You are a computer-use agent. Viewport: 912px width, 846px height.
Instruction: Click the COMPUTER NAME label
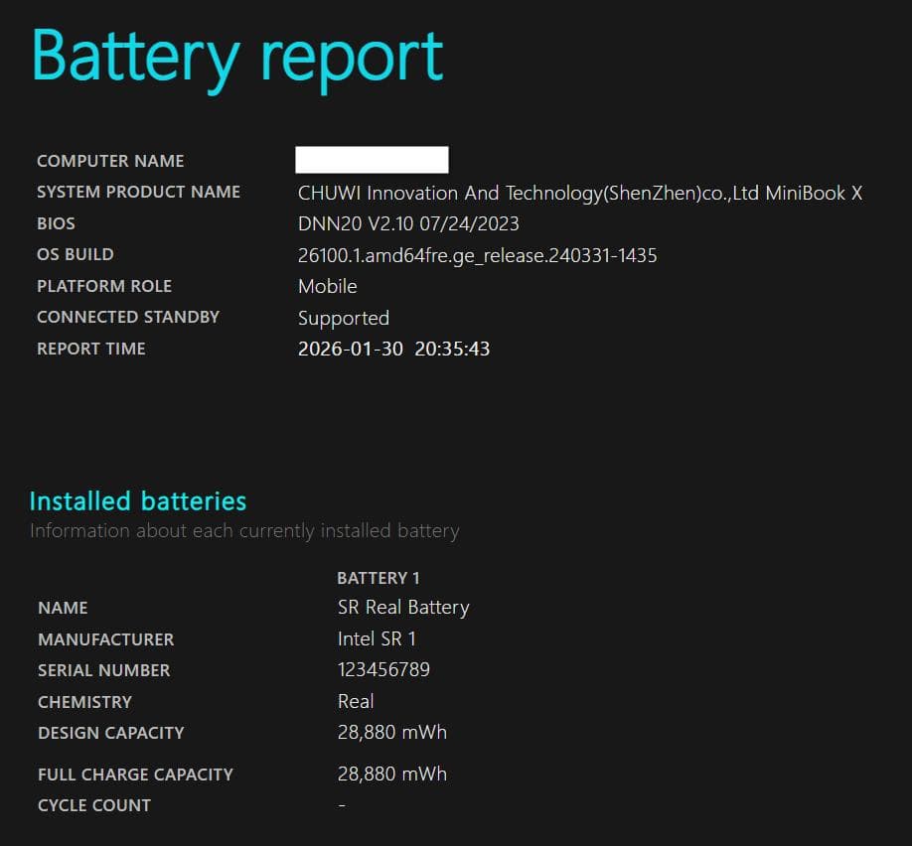[x=110, y=161]
